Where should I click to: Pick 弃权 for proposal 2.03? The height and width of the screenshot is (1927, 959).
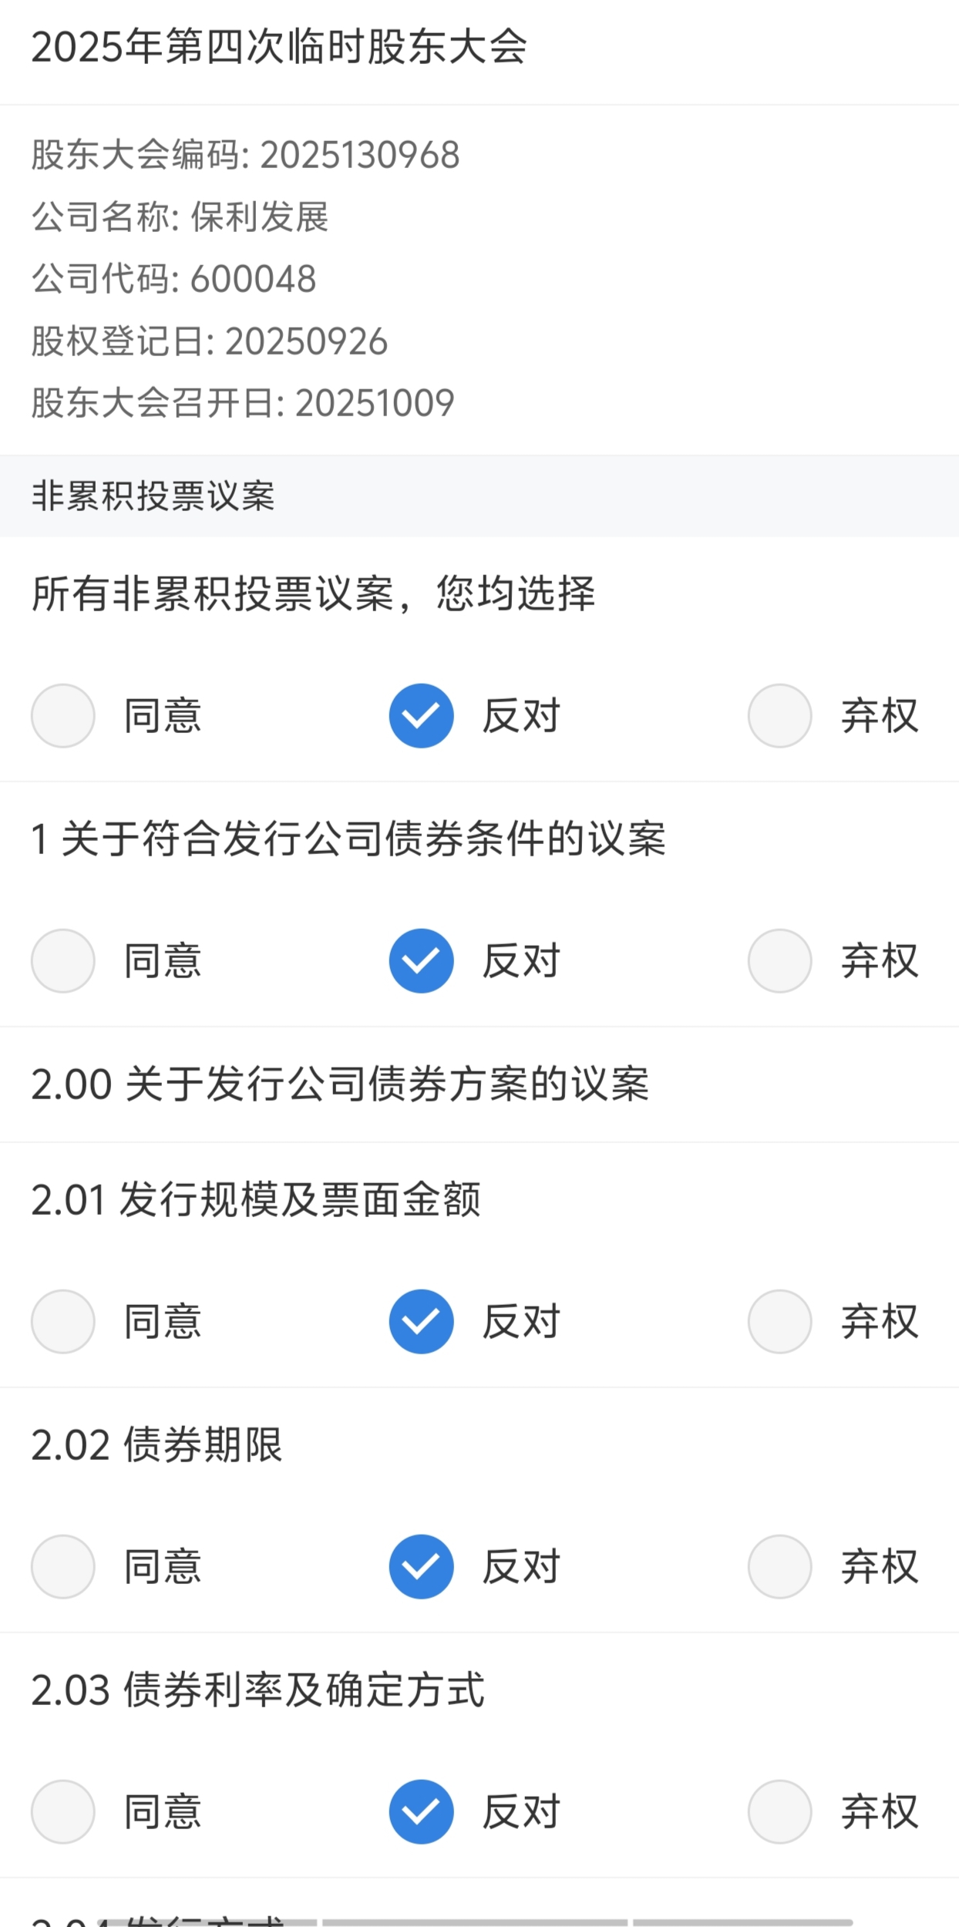[x=779, y=1811]
